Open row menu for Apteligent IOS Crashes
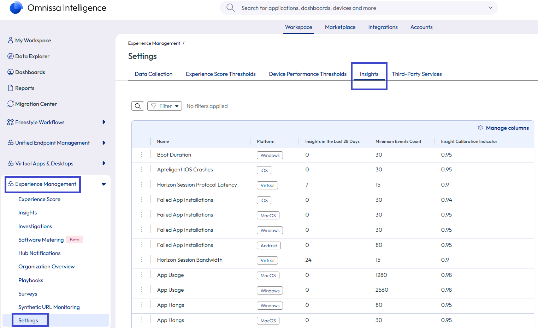538x328 pixels. 141,169
